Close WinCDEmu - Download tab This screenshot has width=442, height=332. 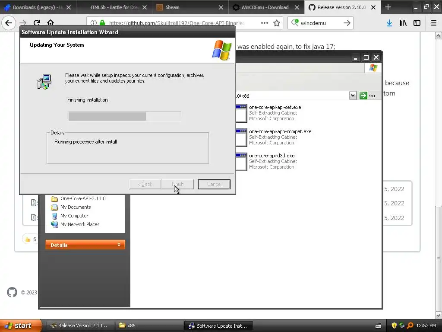pyautogui.click(x=297, y=7)
